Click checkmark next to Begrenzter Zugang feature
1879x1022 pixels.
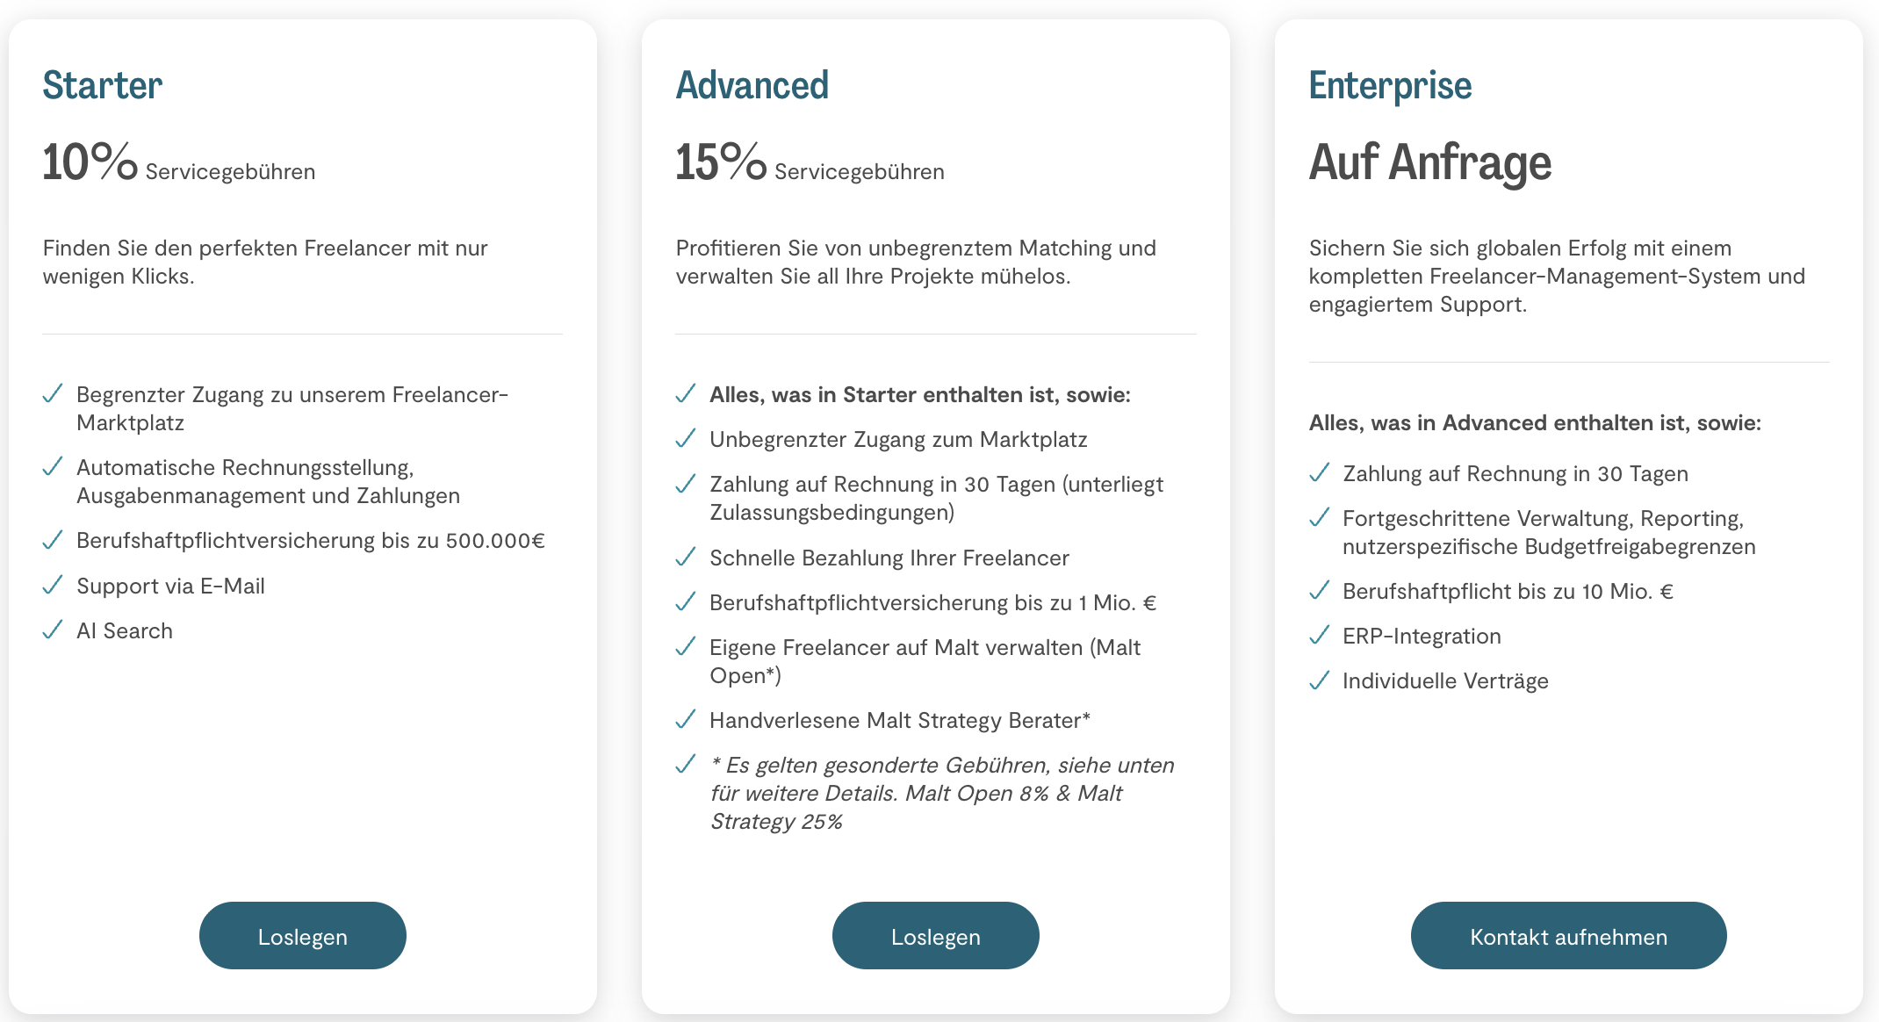(x=53, y=393)
